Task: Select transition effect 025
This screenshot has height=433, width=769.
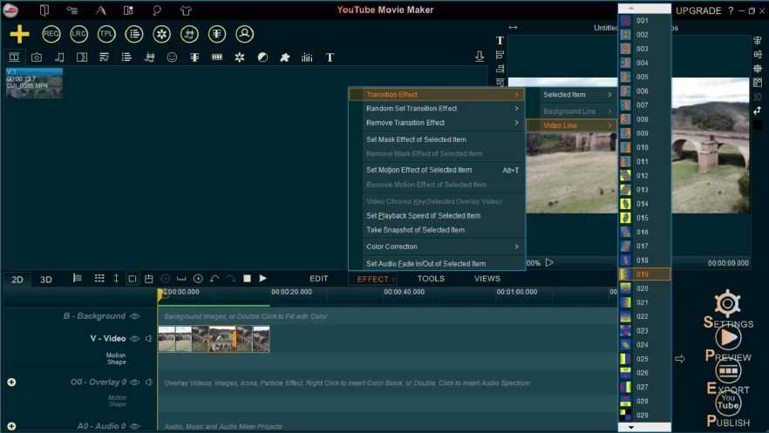Action: point(644,359)
